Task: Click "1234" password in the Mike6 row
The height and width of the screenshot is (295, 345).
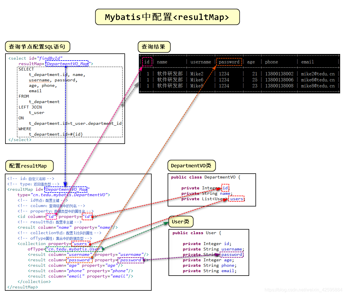Action: point(224,80)
